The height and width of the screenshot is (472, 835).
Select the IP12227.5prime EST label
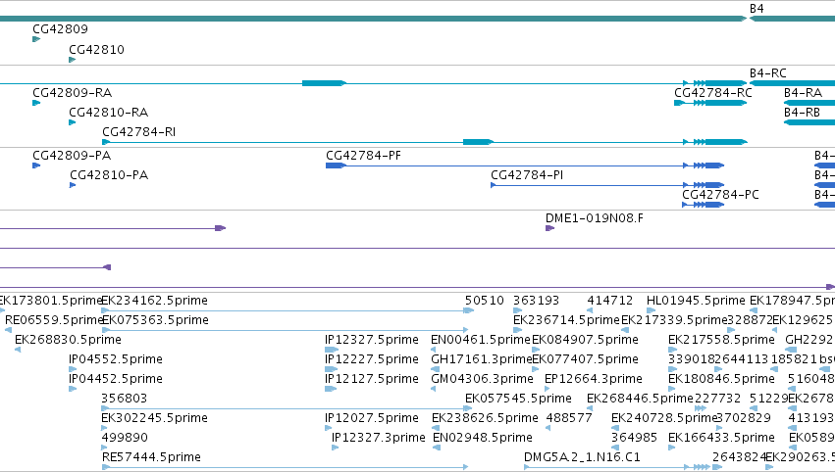tap(372, 359)
